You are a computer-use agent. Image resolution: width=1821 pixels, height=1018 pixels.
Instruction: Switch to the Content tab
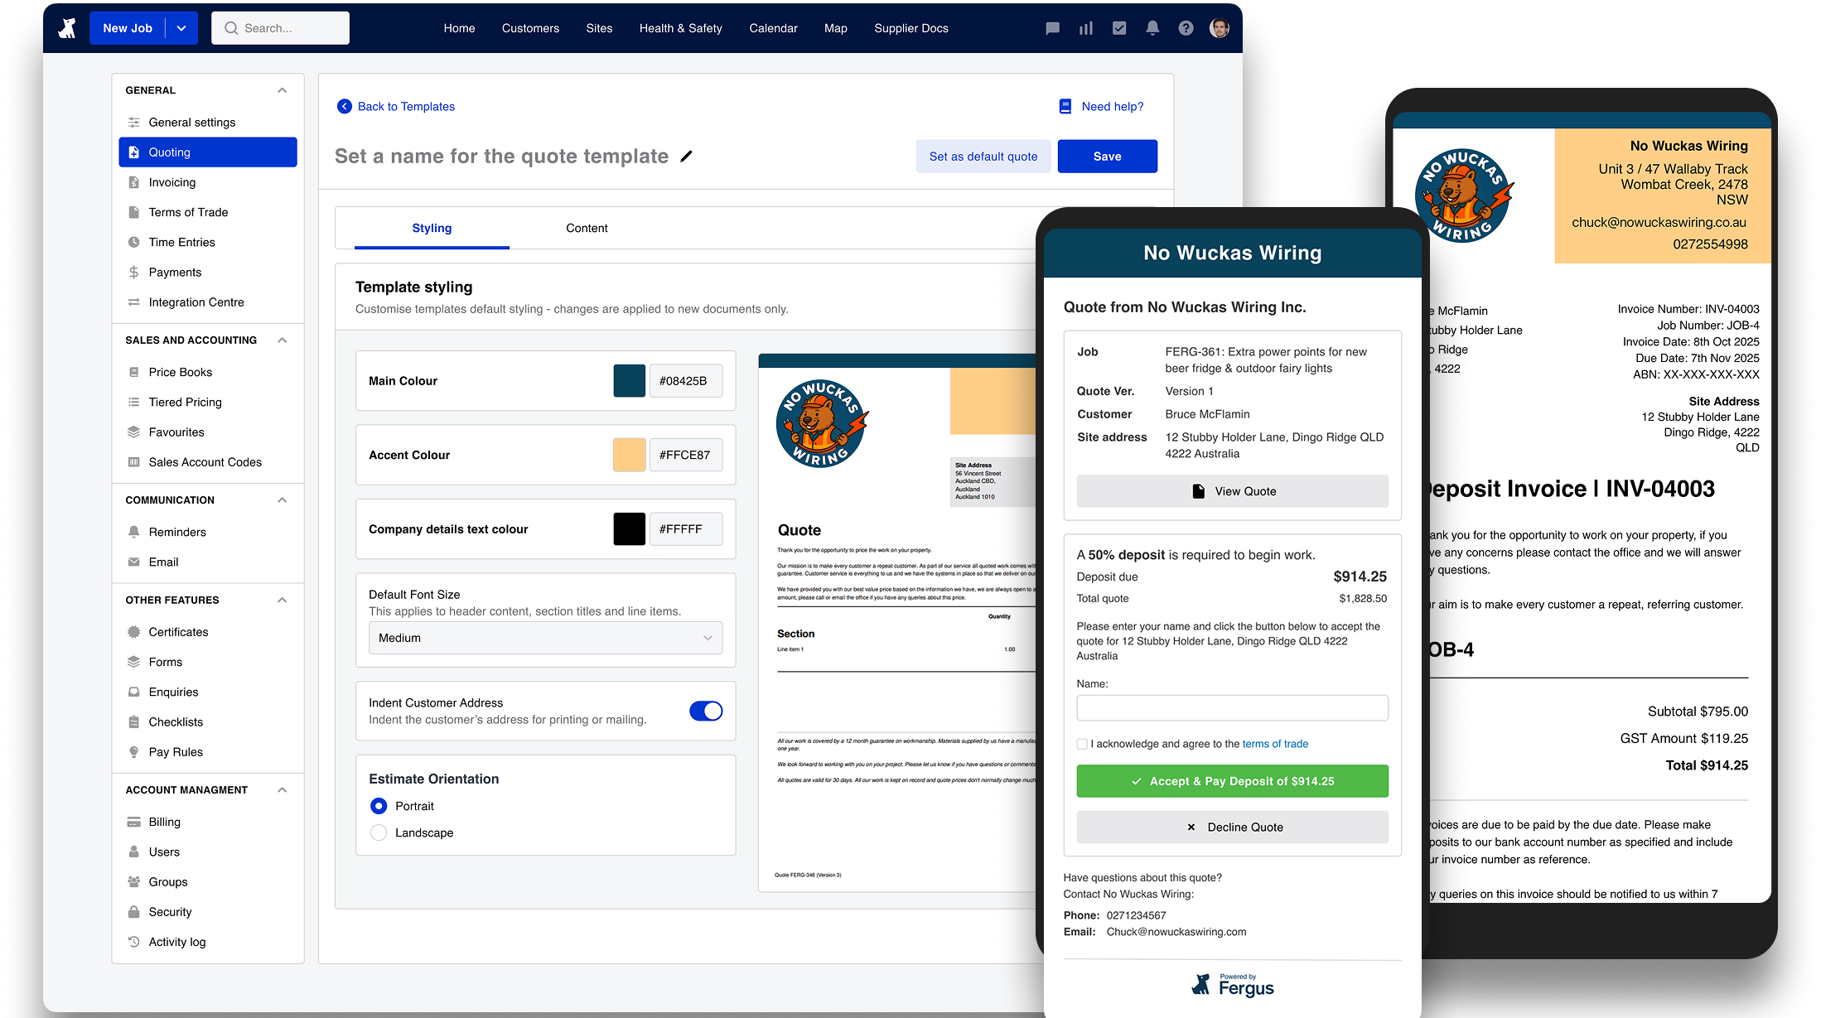coord(587,228)
